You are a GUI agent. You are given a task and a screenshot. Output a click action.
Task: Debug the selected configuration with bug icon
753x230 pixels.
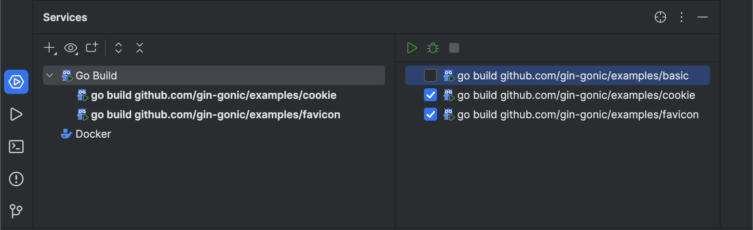point(433,48)
